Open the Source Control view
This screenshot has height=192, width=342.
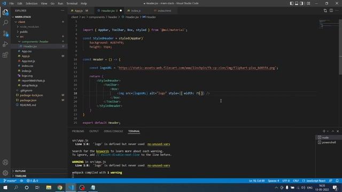(5, 33)
